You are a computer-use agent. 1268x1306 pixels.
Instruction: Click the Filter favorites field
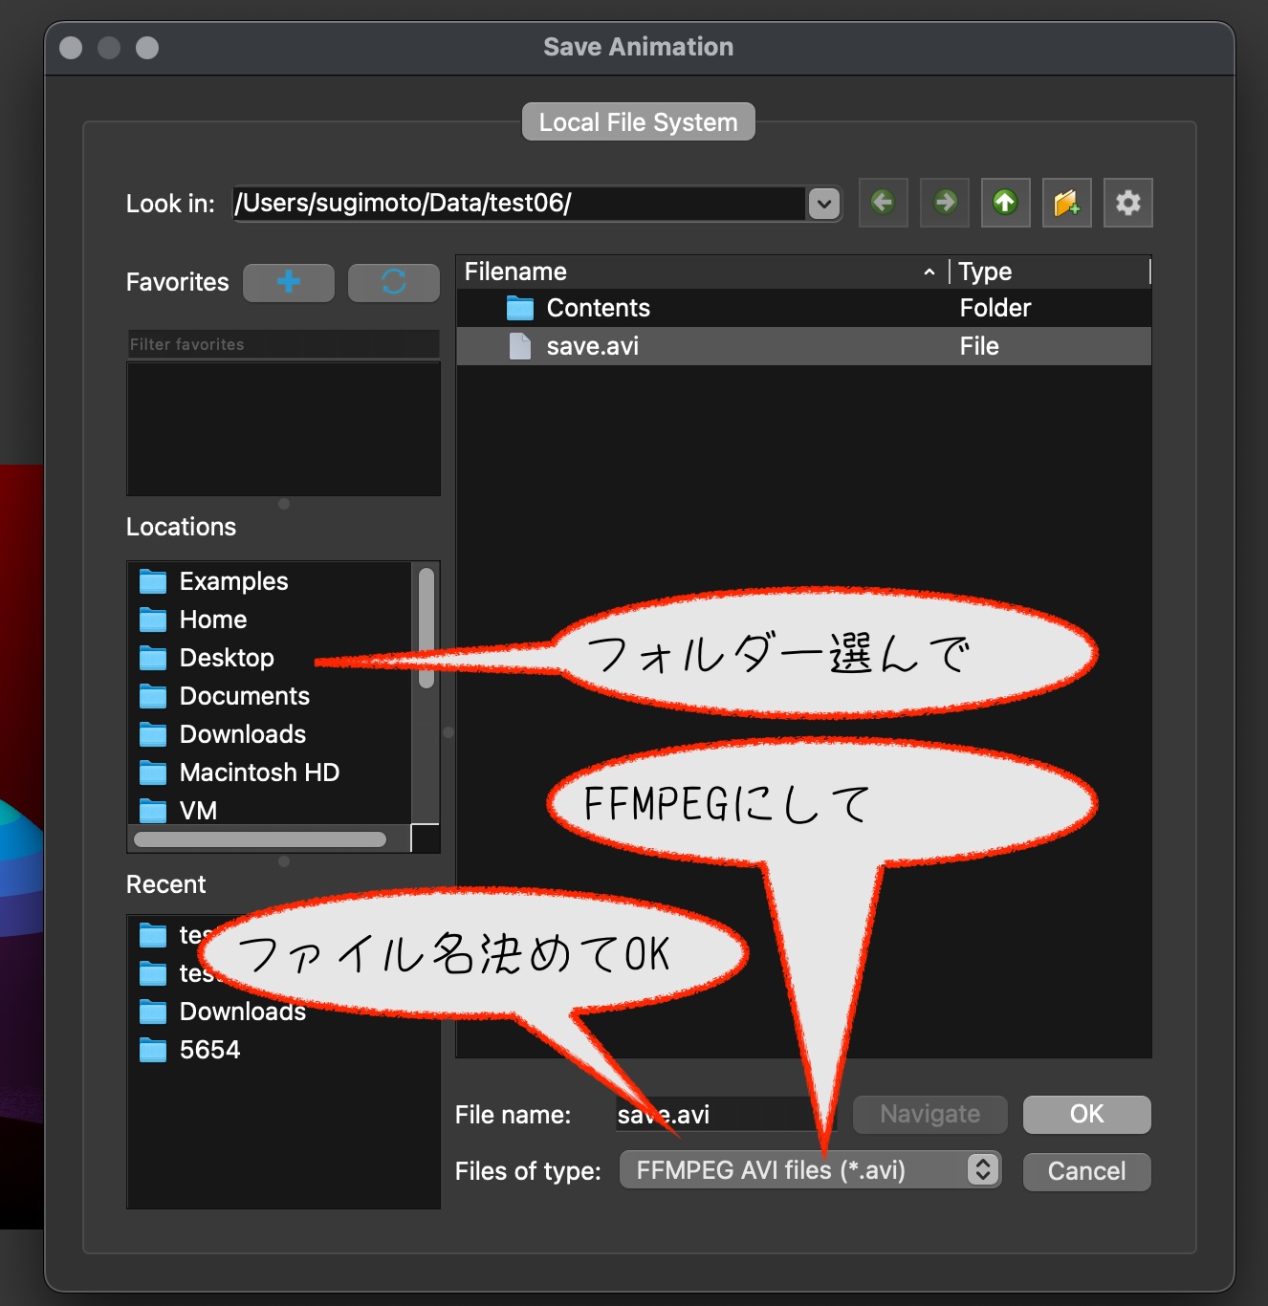(283, 344)
